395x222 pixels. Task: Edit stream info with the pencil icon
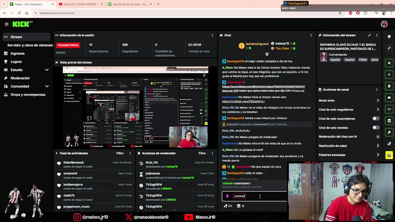369,35
